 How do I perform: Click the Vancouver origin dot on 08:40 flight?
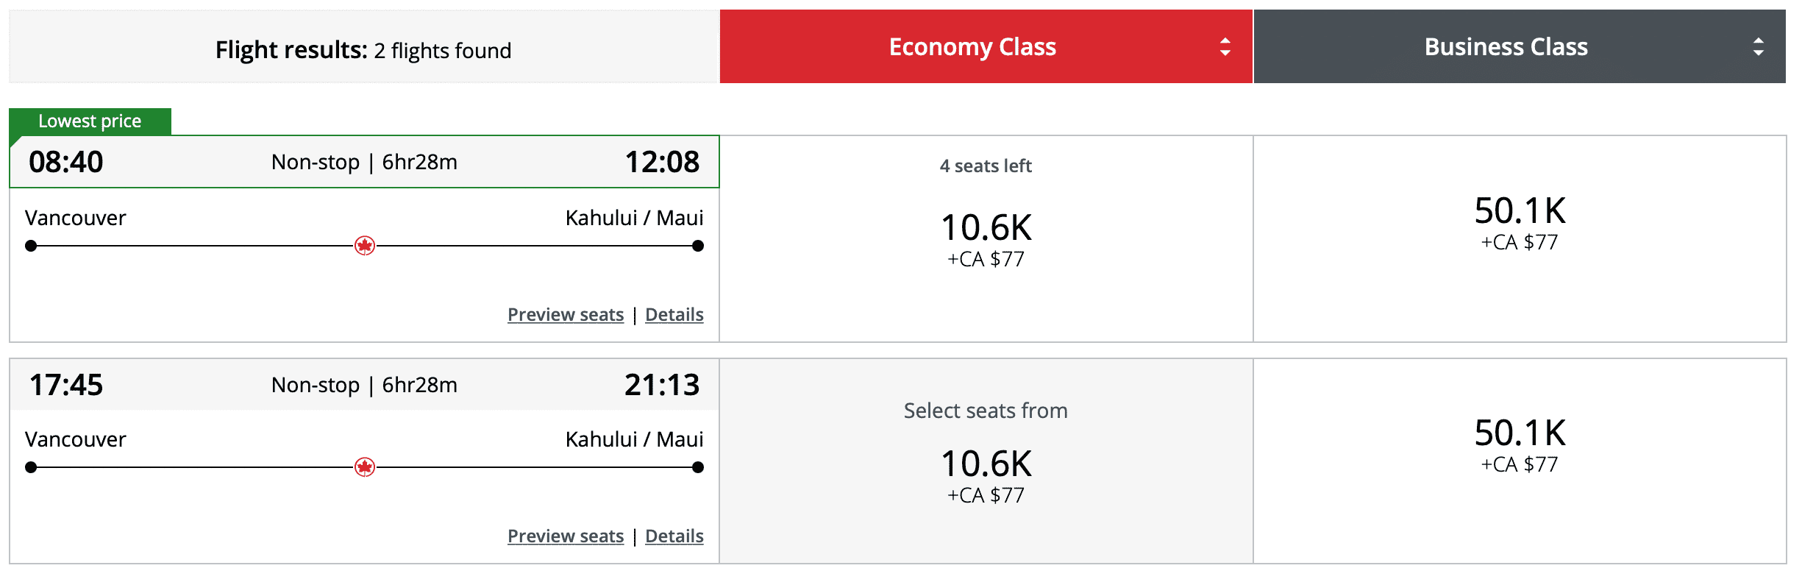(31, 246)
